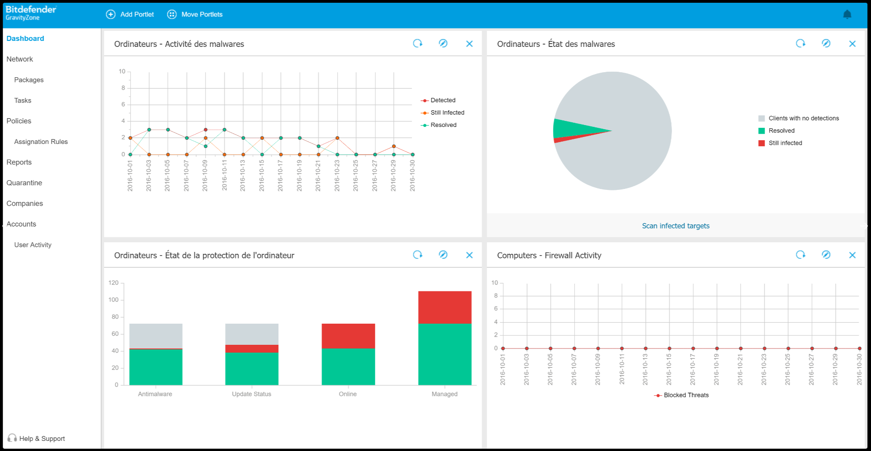871x451 pixels.
Task: Click the Bitdefender GravityZone logo
Action: 31,13
